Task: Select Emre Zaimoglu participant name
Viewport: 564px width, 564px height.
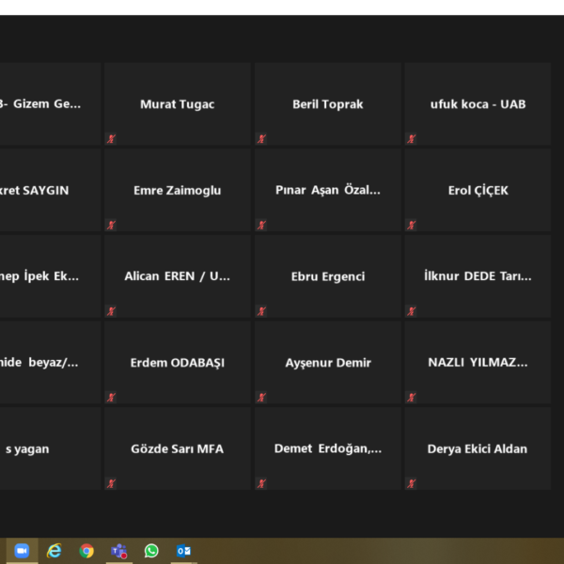Action: (178, 190)
